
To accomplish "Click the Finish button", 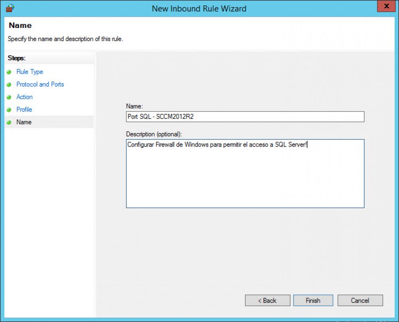I will pos(313,300).
